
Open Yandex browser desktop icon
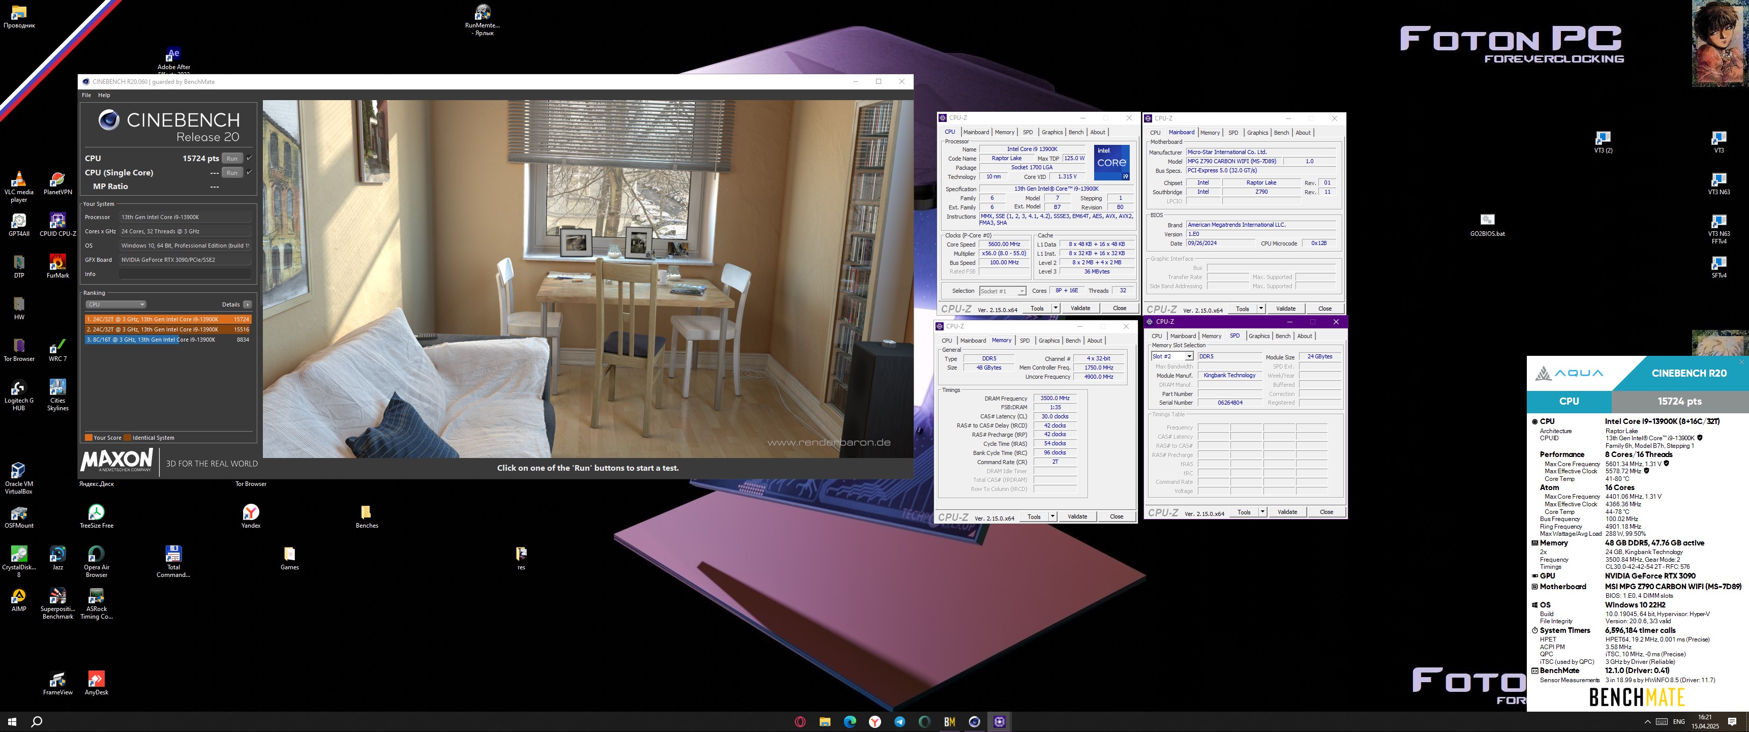pos(251,516)
